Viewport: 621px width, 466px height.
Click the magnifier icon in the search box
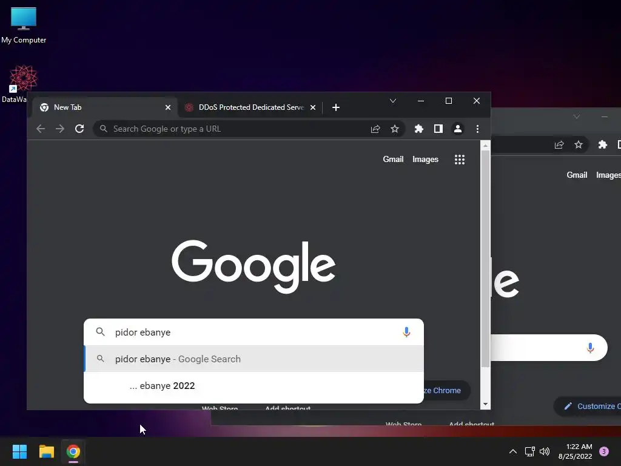click(x=101, y=332)
